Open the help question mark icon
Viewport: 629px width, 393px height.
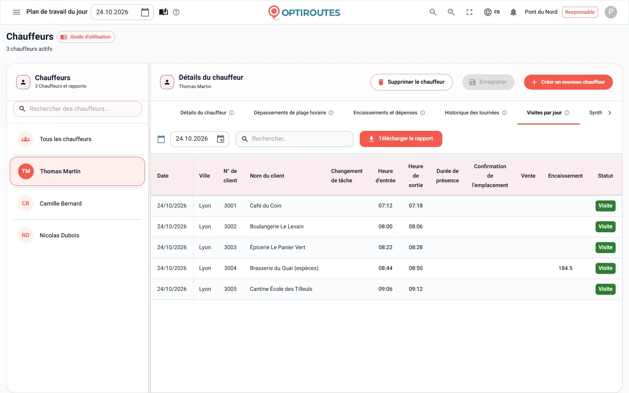click(x=176, y=12)
